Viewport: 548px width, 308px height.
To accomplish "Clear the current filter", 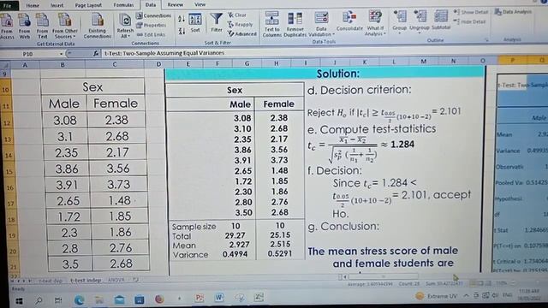I will 237,15.
